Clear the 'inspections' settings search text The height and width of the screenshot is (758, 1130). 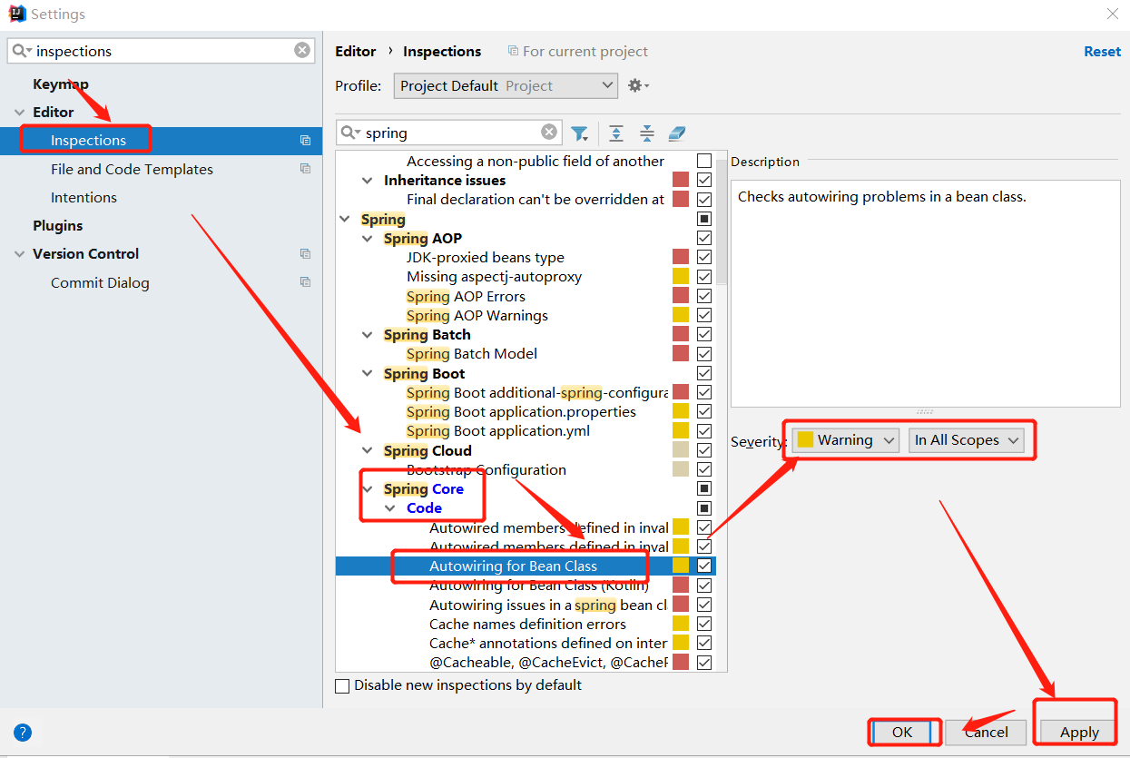(x=302, y=51)
